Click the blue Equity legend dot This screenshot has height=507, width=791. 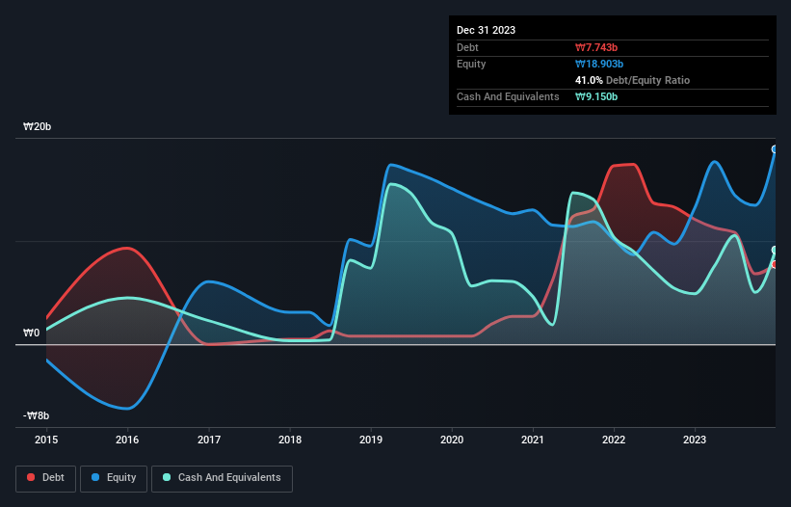95,477
